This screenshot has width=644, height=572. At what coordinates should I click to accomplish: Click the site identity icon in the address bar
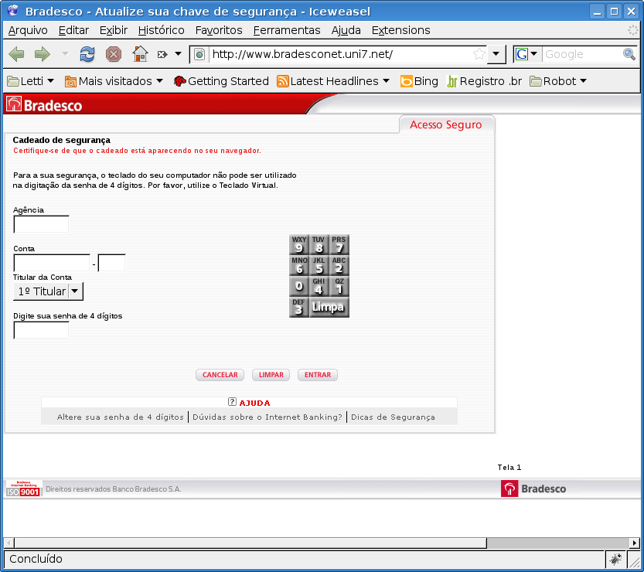click(x=199, y=54)
